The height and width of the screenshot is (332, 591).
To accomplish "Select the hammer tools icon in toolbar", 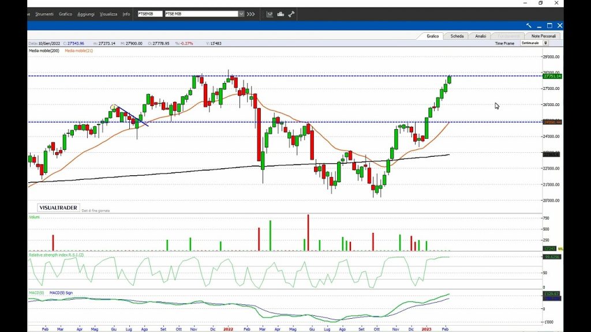I will [x=291, y=14].
